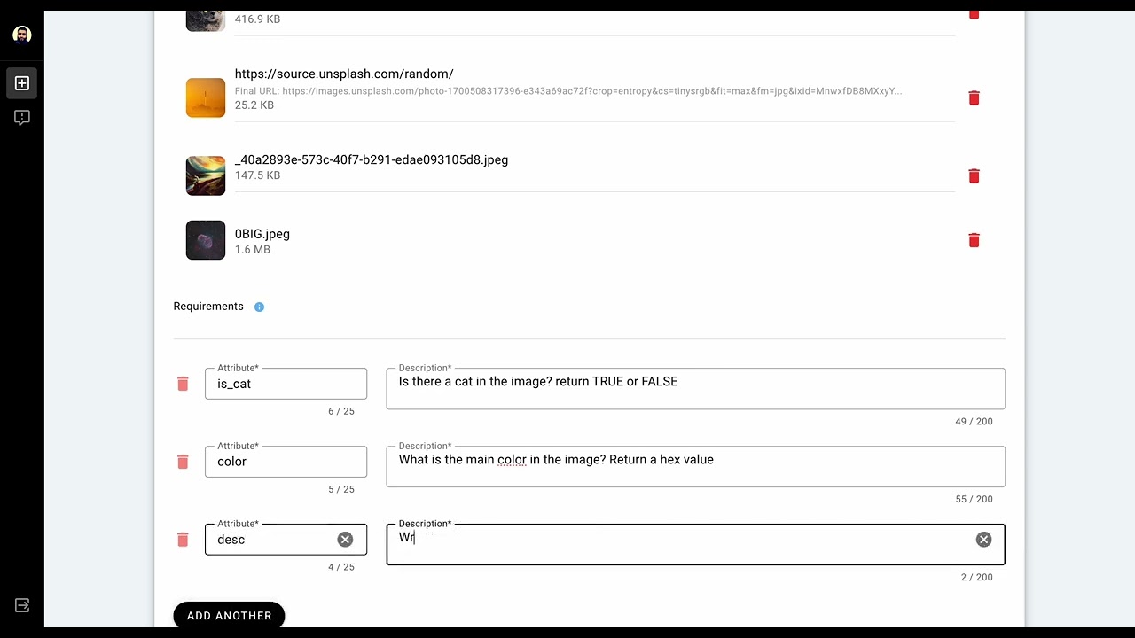Focus the color attribute input
Screen dimensions: 1135x638
click(286, 462)
